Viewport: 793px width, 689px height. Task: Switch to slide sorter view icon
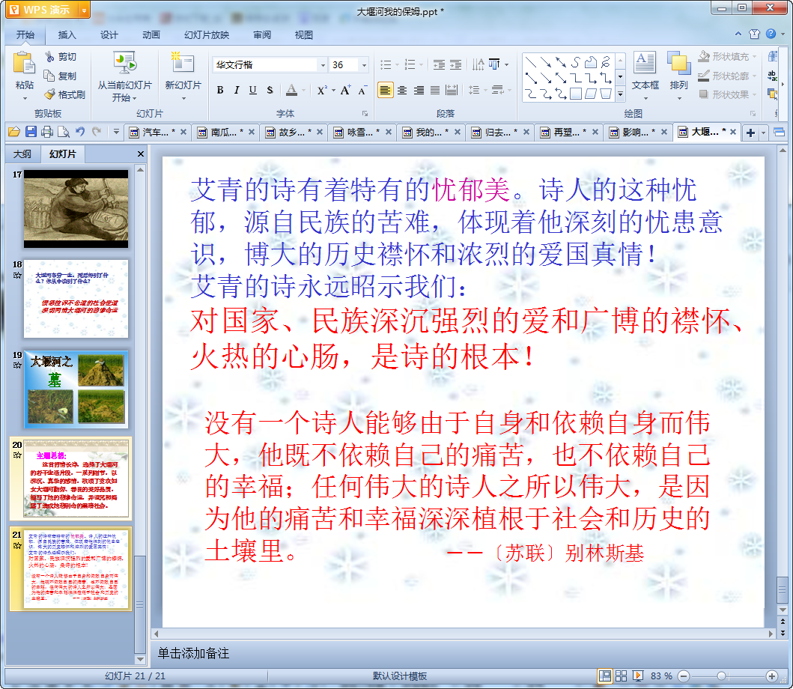621,676
